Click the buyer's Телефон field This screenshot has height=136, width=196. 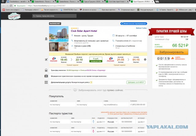click(138, 105)
